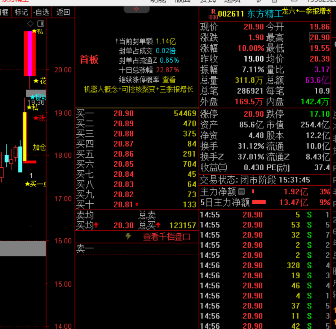Click the 主力净额 value 1.92亿
This screenshot has width=336, height=329.
click(x=296, y=192)
